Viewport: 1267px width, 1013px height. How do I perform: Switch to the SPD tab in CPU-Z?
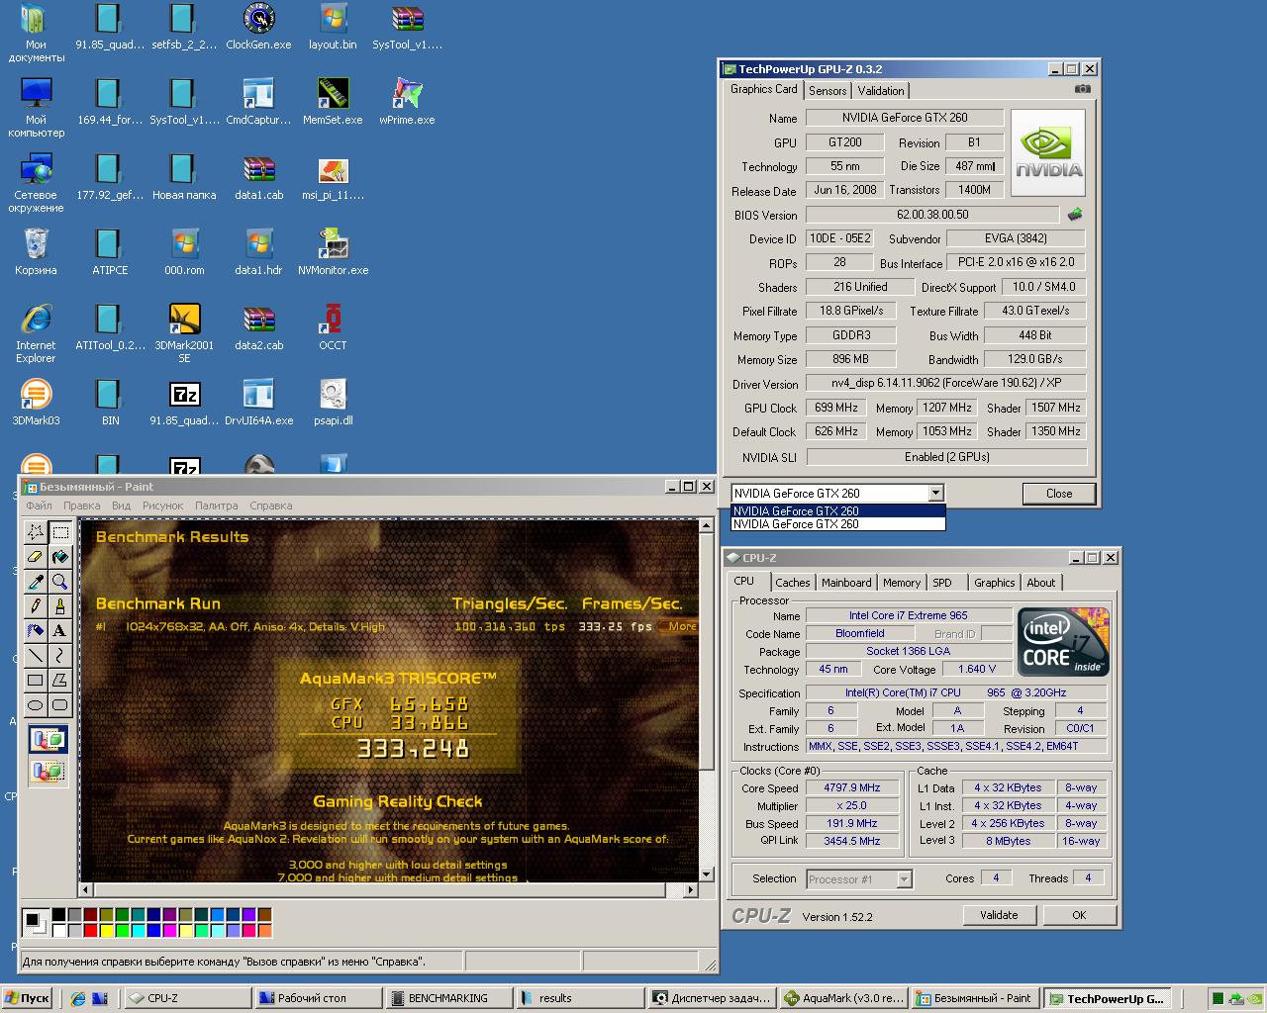coord(942,583)
